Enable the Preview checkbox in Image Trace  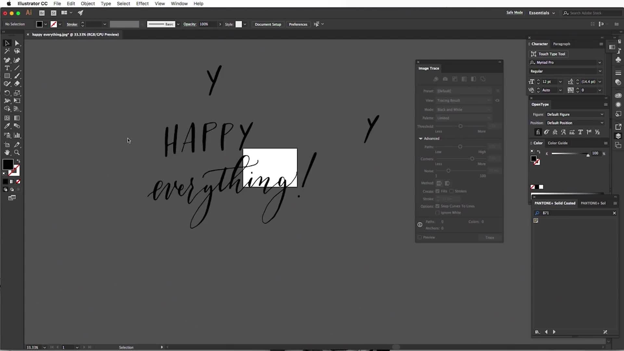click(420, 237)
